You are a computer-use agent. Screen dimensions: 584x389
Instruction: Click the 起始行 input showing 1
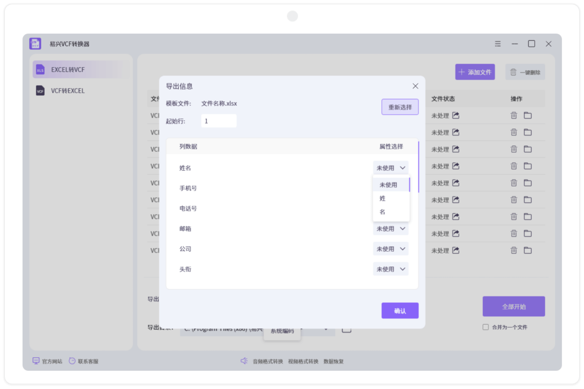(219, 120)
